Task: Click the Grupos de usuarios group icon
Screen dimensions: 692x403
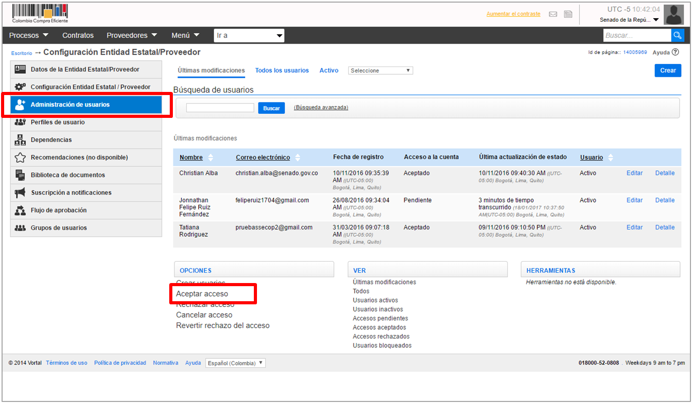Action: 20,228
